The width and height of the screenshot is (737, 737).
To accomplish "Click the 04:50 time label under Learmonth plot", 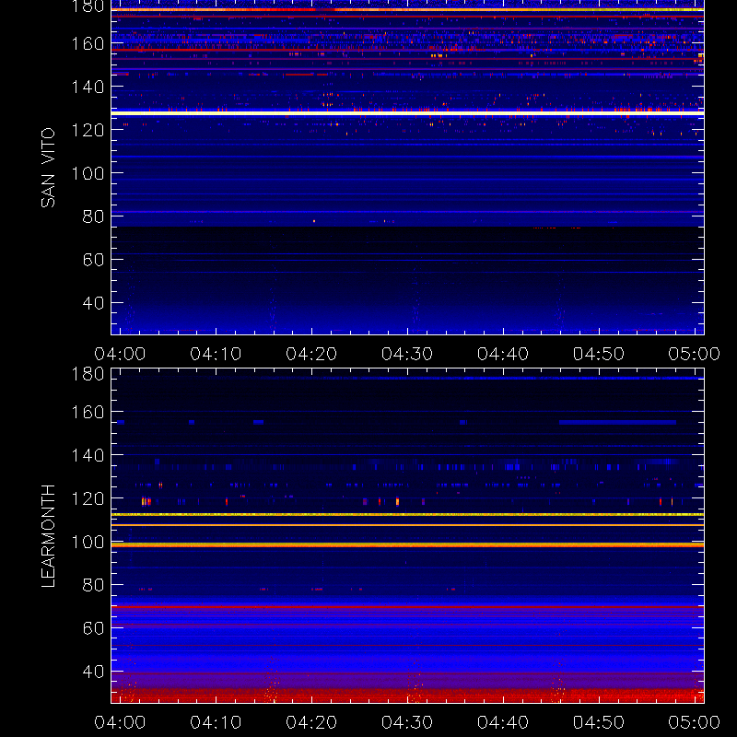I will (x=599, y=722).
